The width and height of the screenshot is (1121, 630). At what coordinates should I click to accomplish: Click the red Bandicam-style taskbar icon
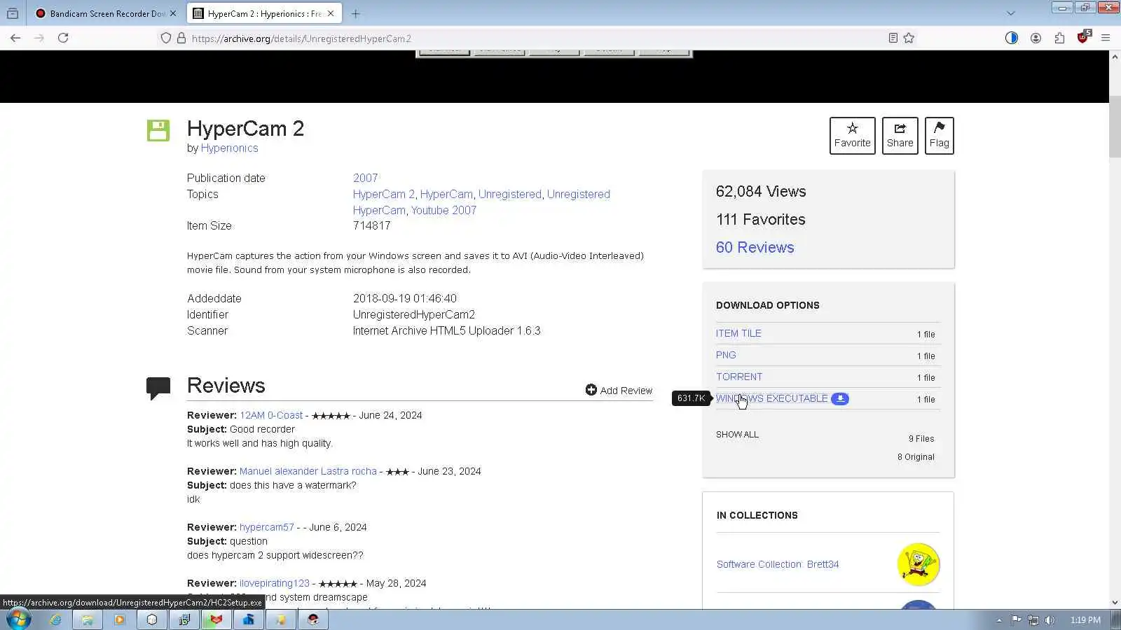(x=313, y=619)
